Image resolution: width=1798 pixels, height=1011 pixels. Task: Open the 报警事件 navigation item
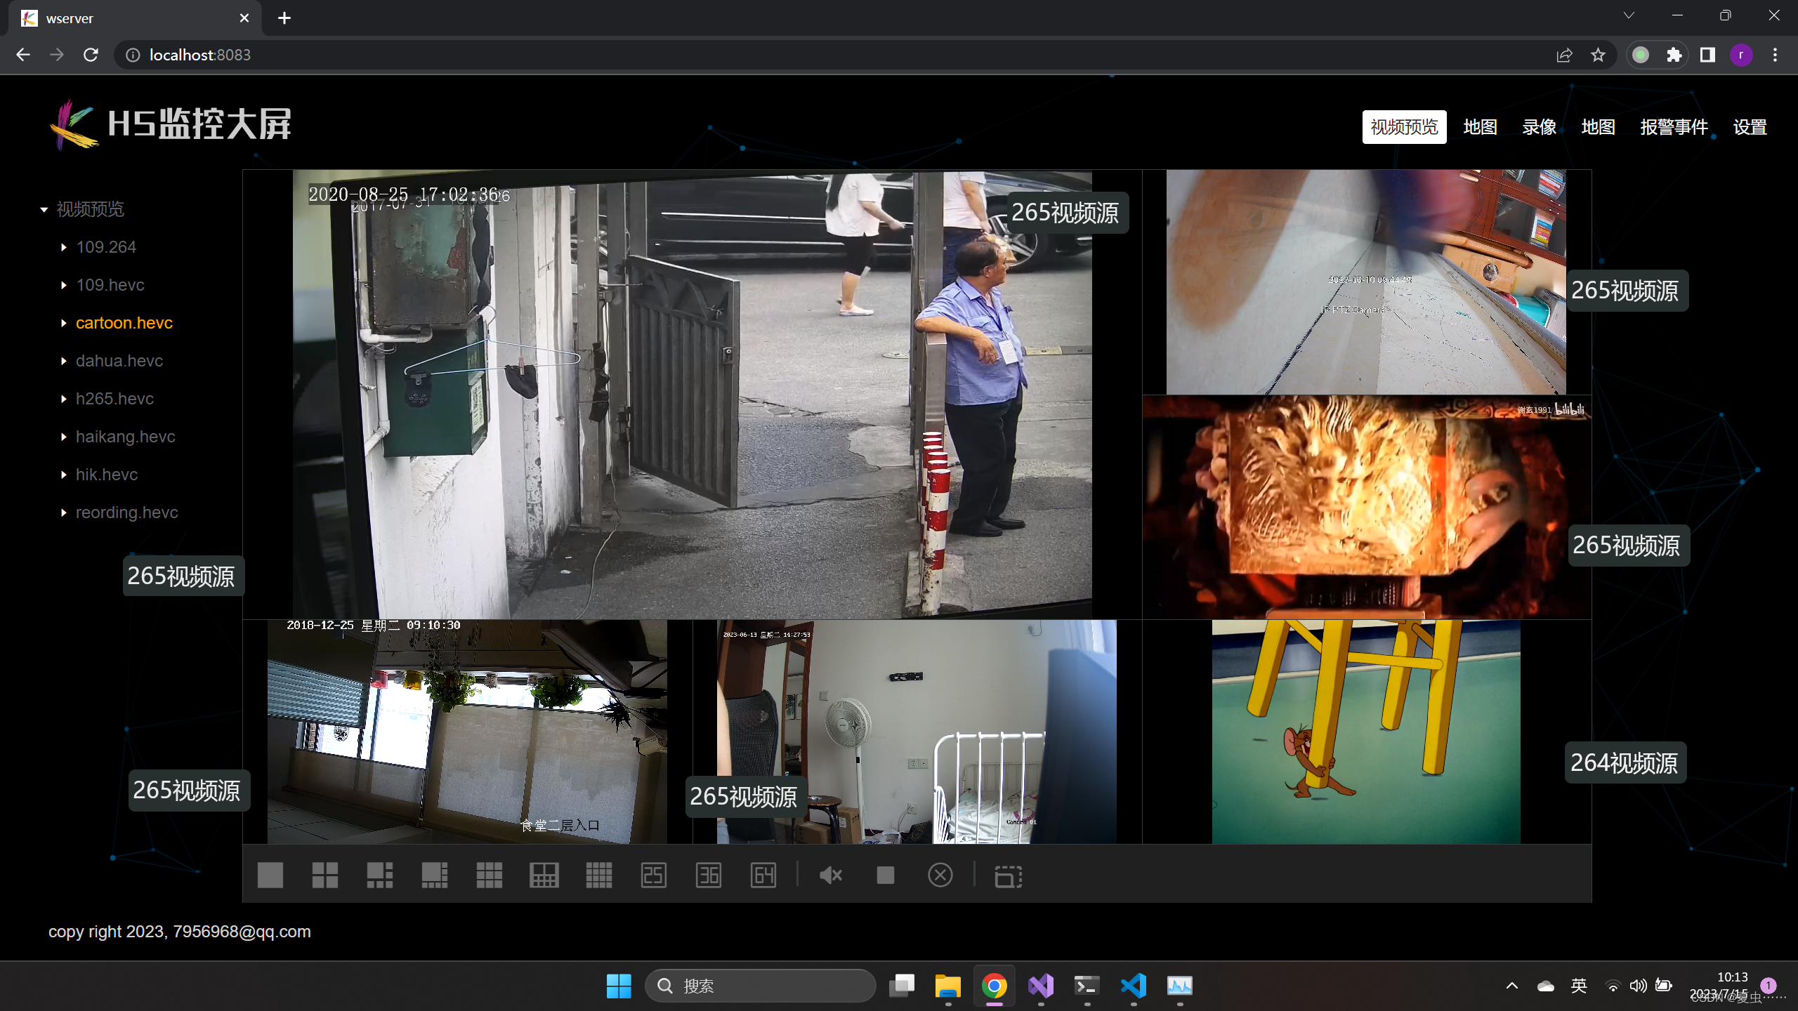pyautogui.click(x=1674, y=127)
